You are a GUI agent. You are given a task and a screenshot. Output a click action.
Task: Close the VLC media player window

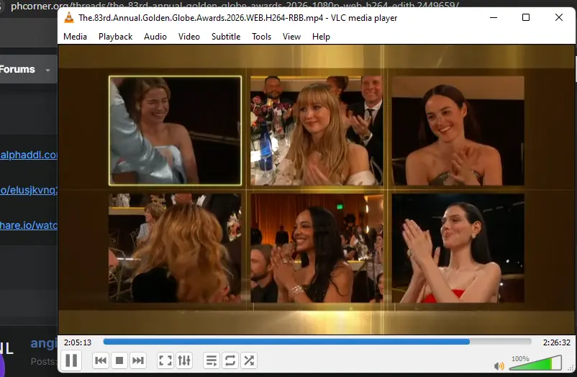pos(558,17)
